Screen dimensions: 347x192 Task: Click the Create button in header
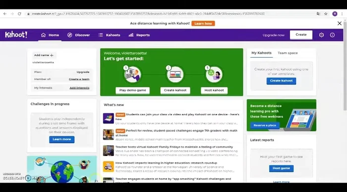tap(301, 35)
